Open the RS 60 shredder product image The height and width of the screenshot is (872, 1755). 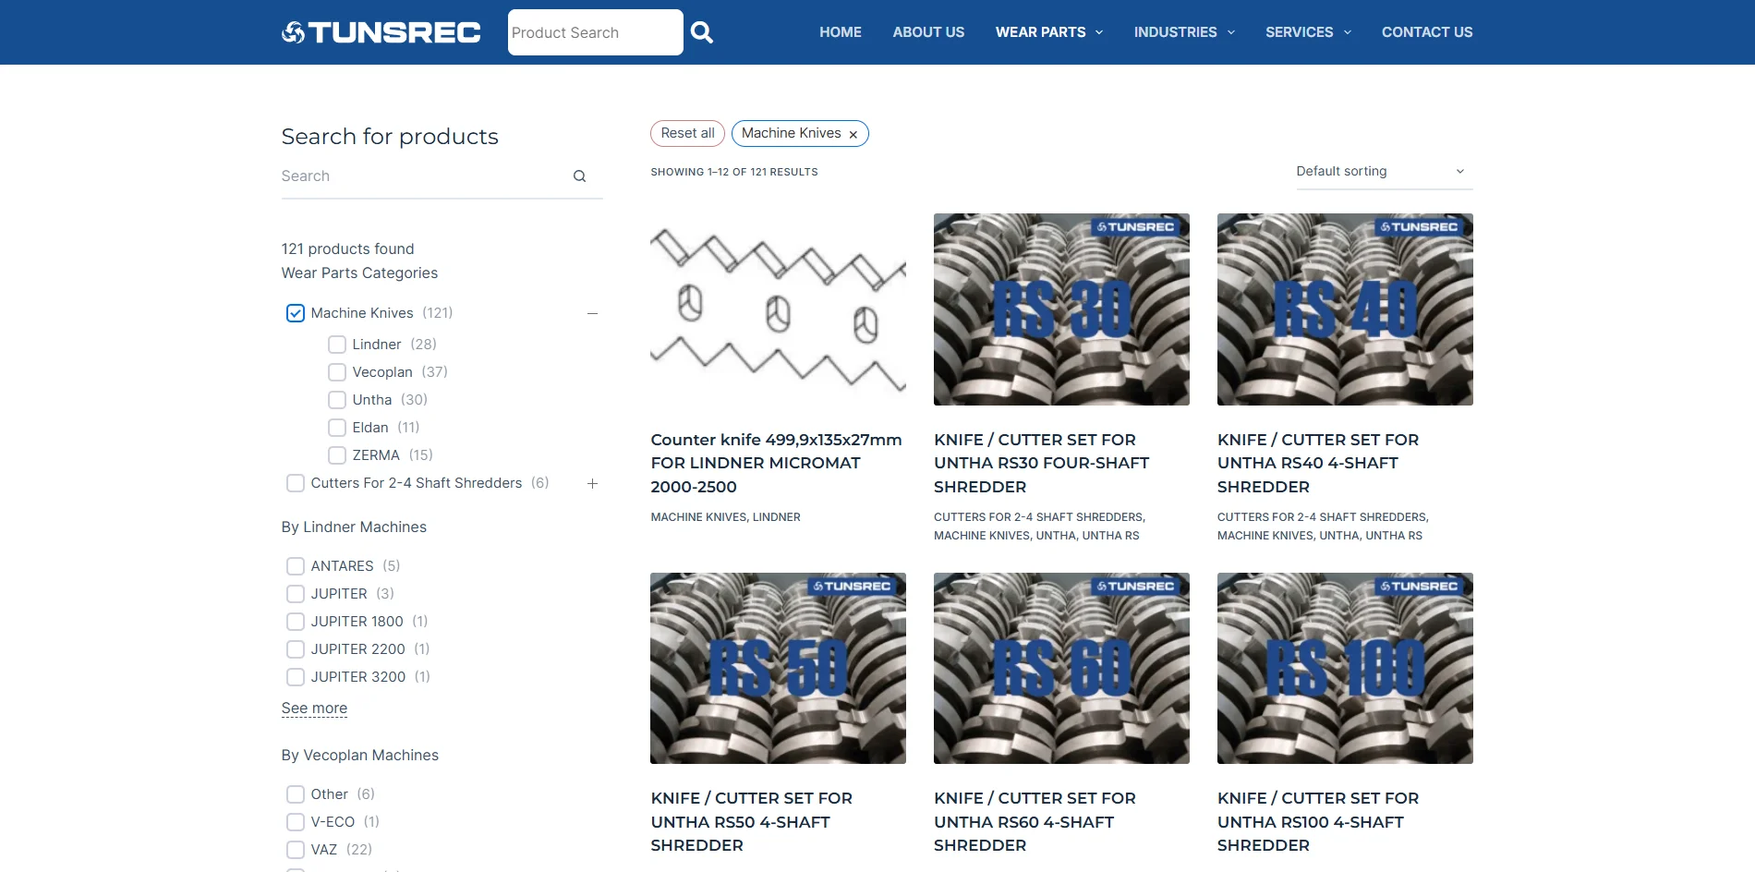tap(1061, 669)
